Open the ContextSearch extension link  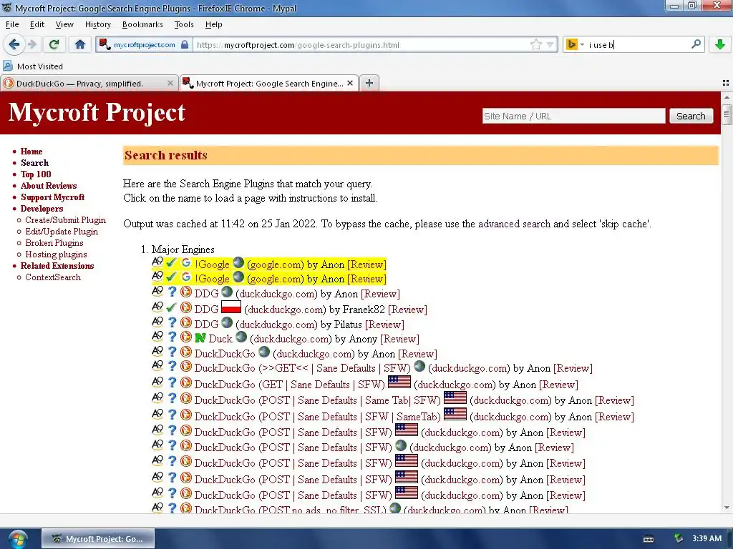pos(53,277)
